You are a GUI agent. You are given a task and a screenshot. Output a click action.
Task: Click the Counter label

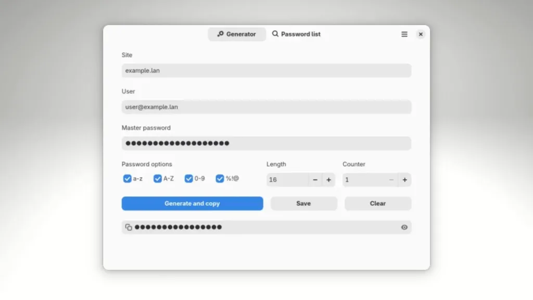(354, 164)
